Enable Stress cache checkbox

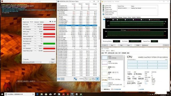[105, 9]
